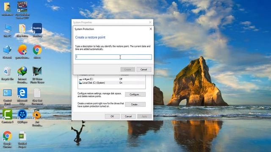Select the This PC desktop icon
The image size is (271, 152).
click(7, 31)
